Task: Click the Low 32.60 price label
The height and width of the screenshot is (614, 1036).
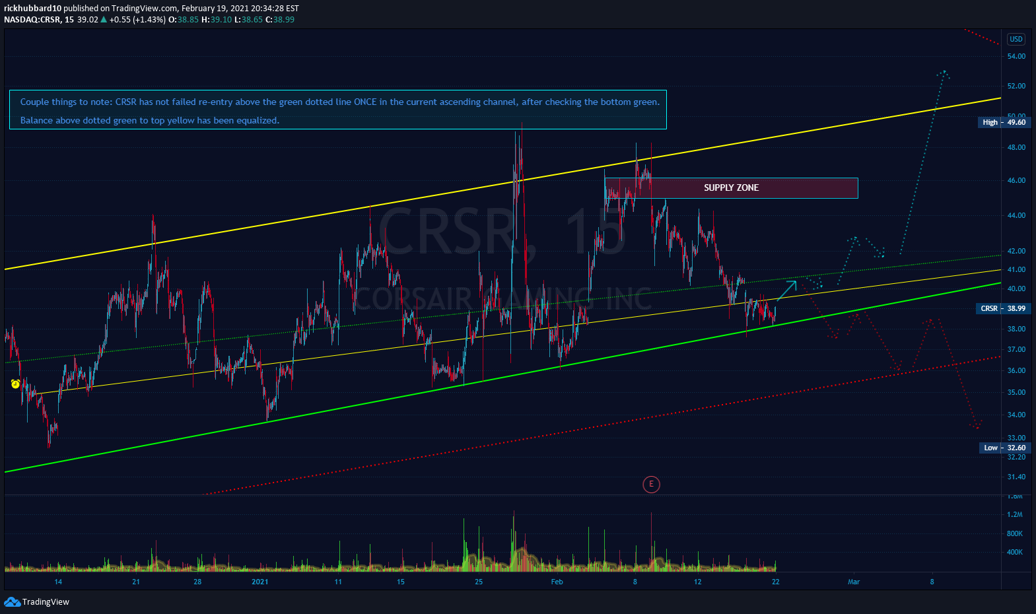Action: point(1004,448)
